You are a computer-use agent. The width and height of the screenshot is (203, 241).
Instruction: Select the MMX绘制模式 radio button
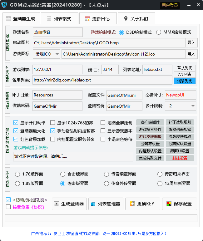(x=159, y=32)
